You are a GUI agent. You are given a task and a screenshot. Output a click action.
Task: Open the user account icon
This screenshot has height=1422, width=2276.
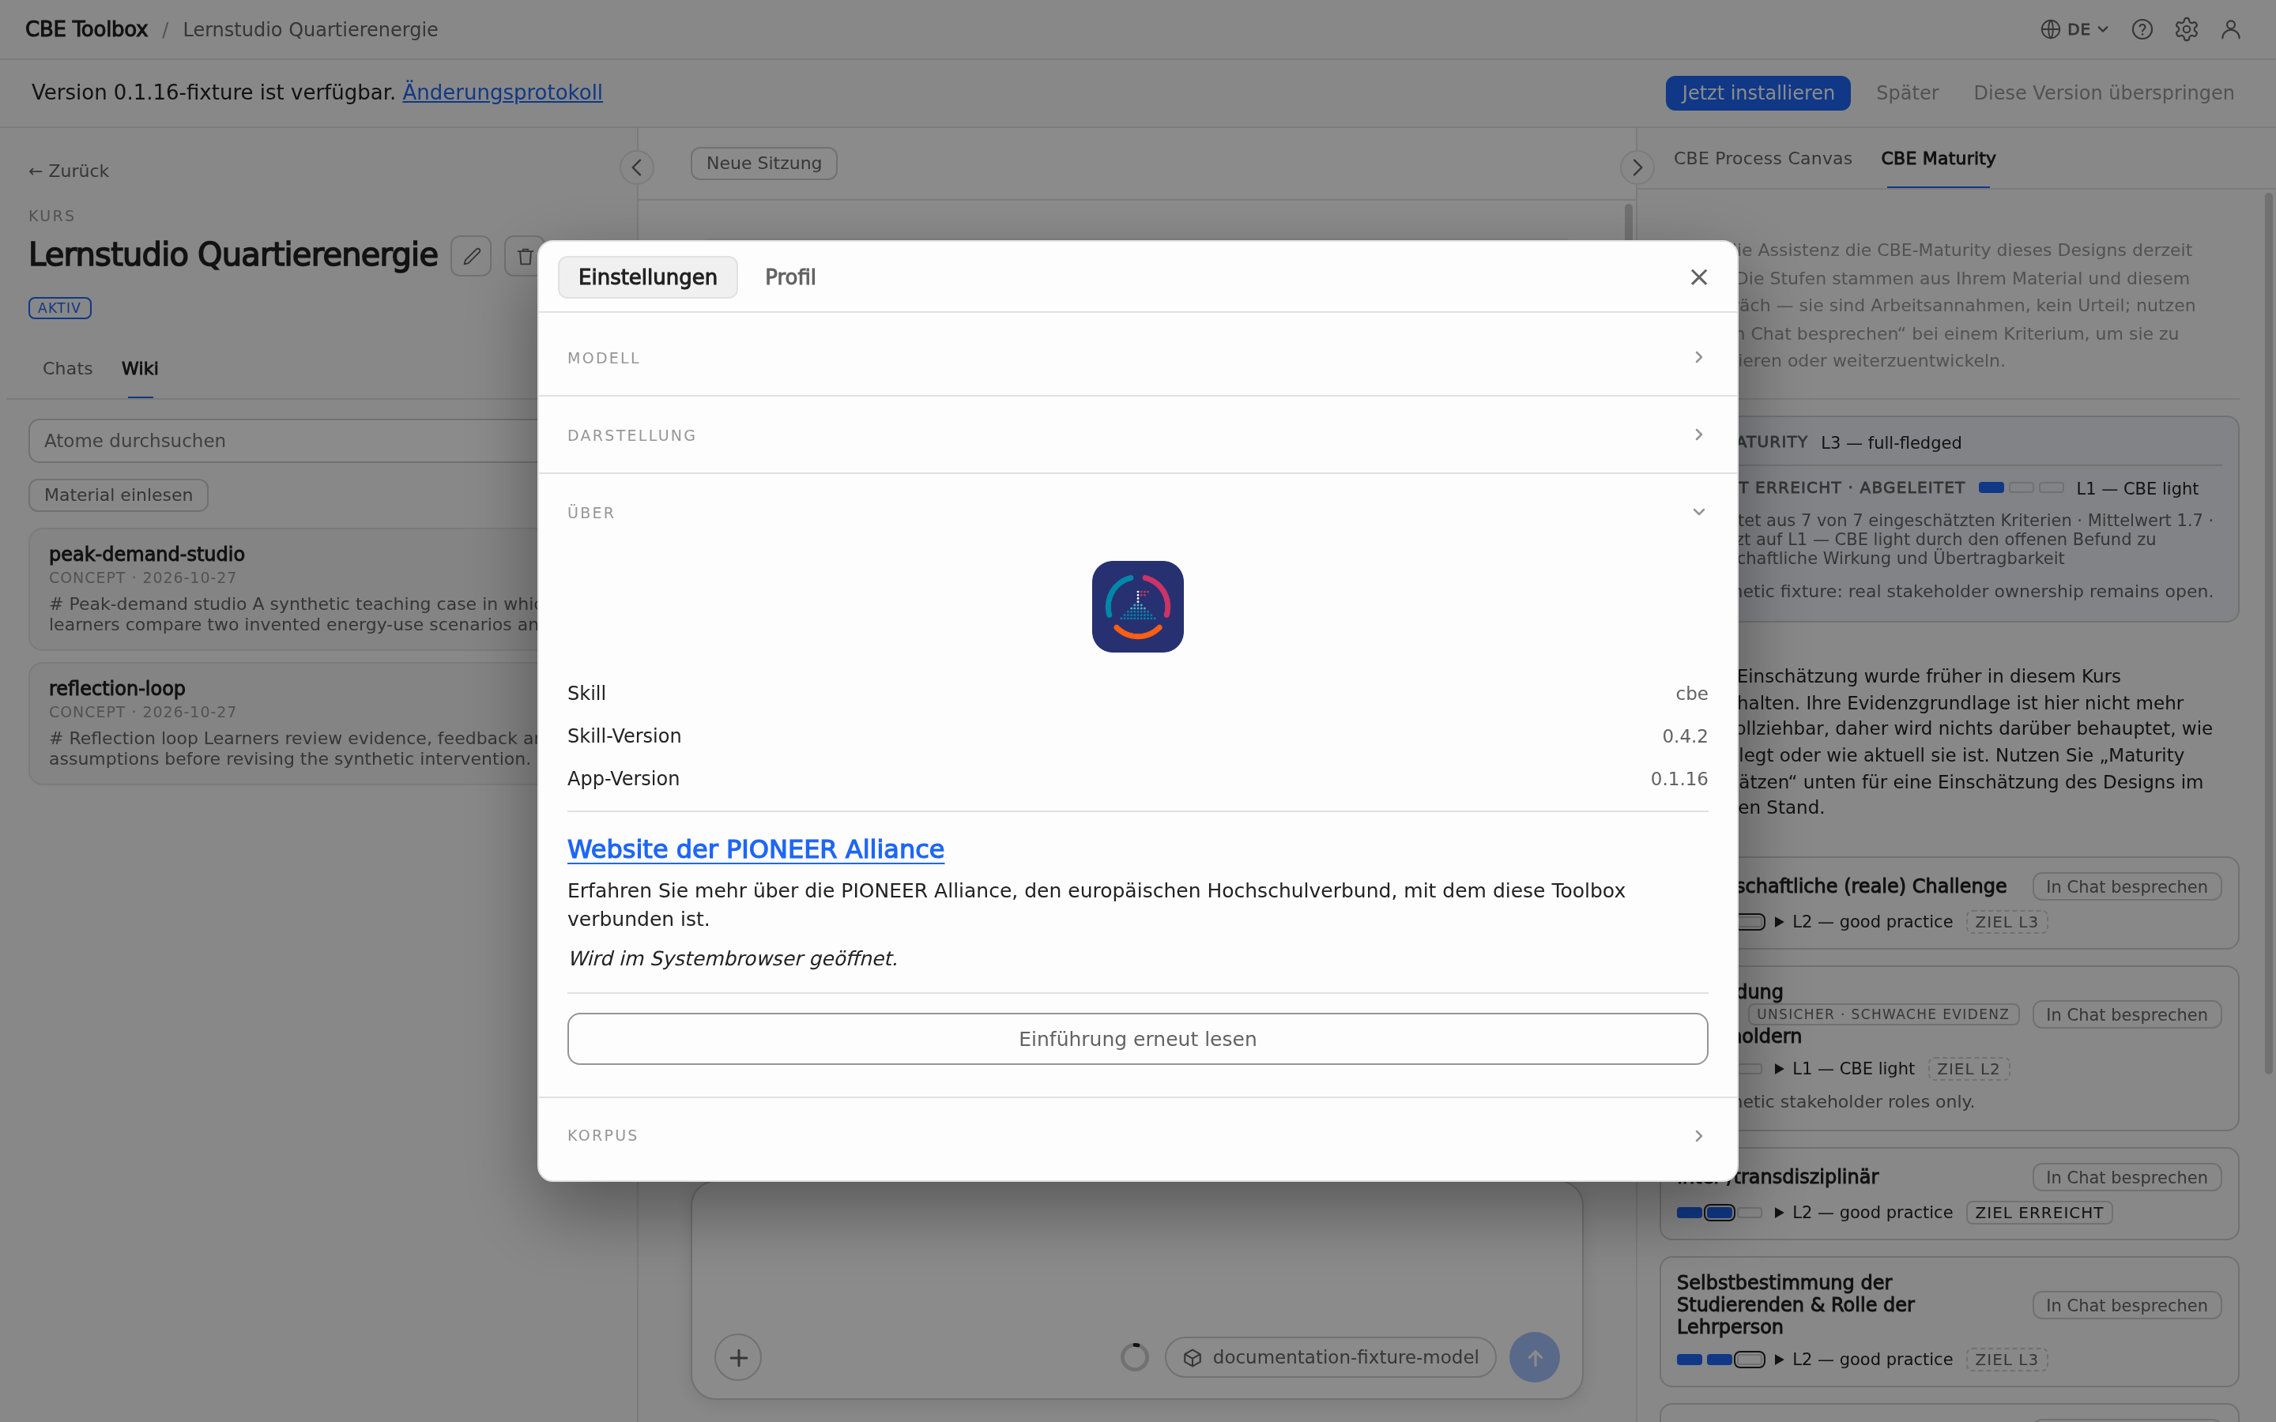pos(2230,29)
